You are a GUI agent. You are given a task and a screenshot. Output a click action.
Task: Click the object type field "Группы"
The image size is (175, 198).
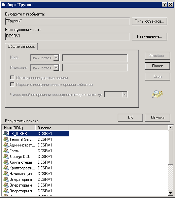point(67,21)
